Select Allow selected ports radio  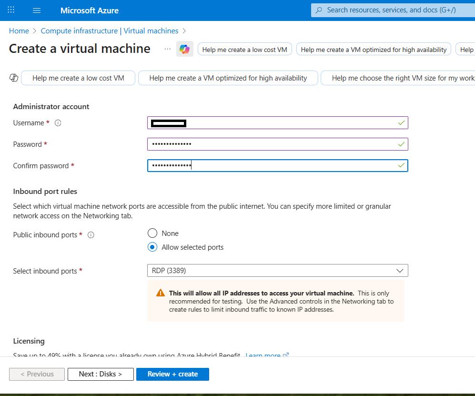click(152, 247)
